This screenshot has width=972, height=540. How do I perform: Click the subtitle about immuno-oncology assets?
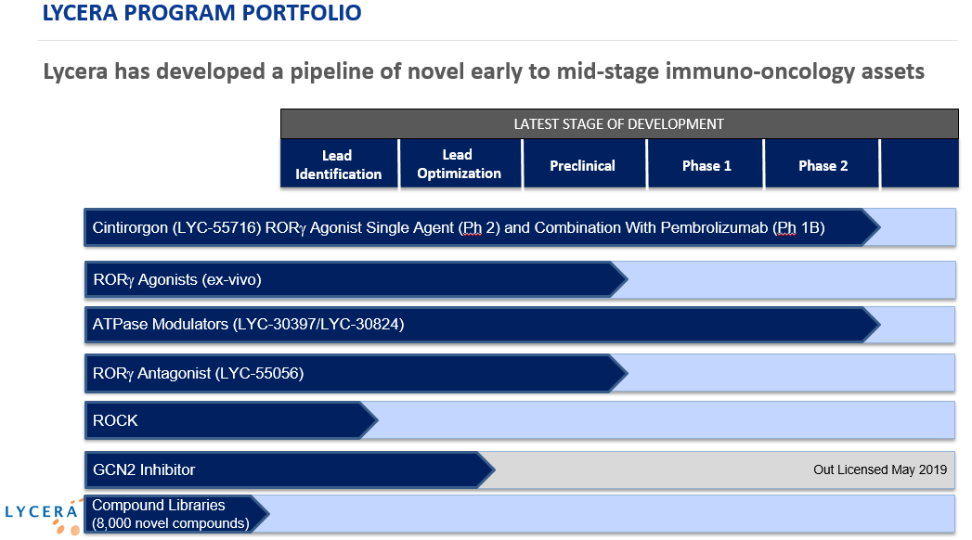(484, 71)
